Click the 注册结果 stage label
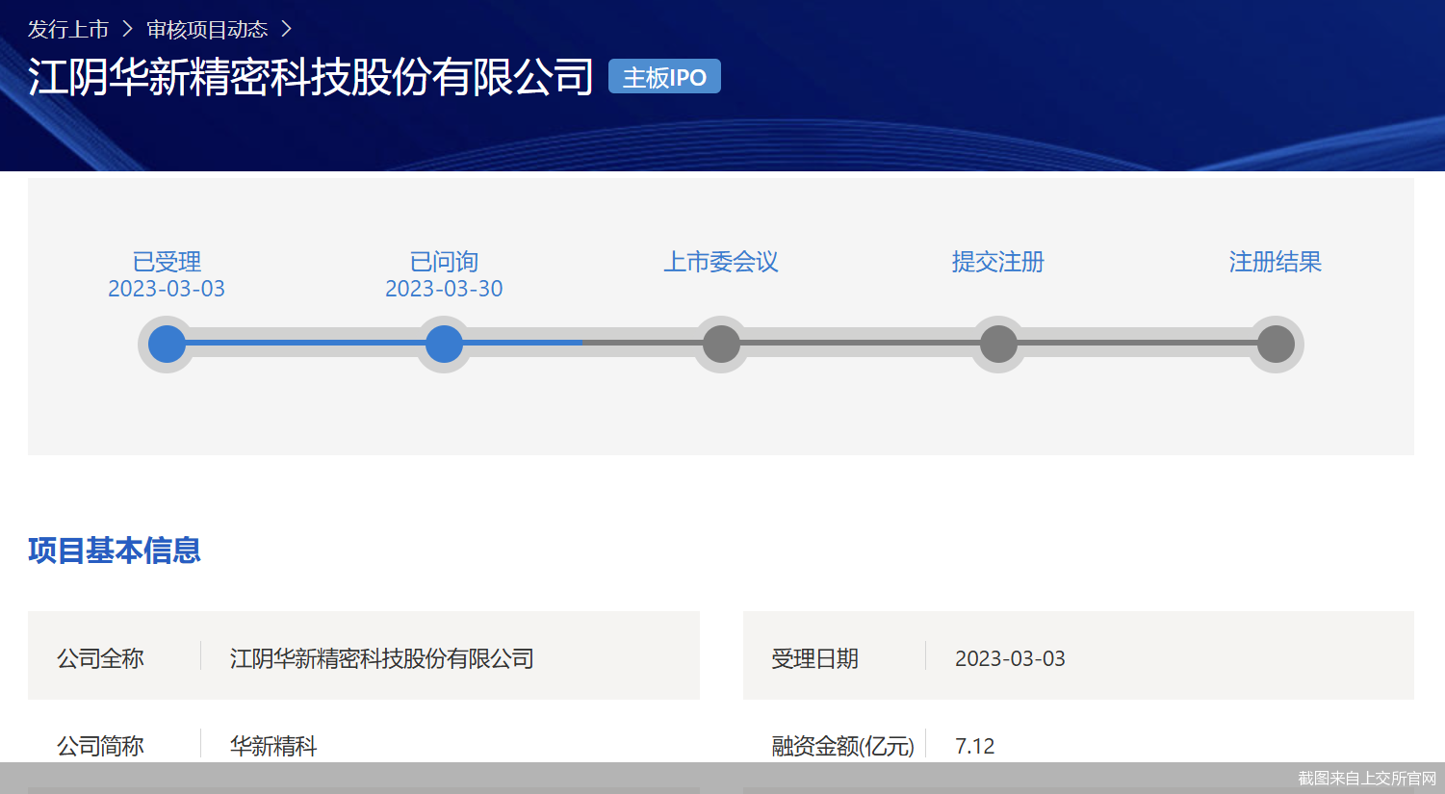The height and width of the screenshot is (794, 1445). 1276,262
